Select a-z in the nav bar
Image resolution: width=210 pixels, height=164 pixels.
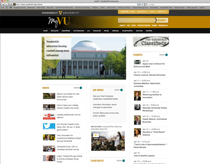[89, 31]
